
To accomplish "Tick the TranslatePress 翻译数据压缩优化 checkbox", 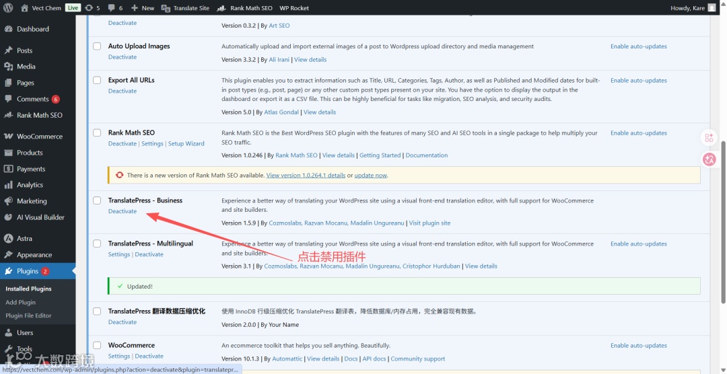I will click(97, 311).
